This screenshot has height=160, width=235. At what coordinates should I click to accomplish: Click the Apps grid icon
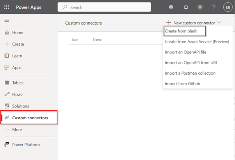tap(7, 67)
